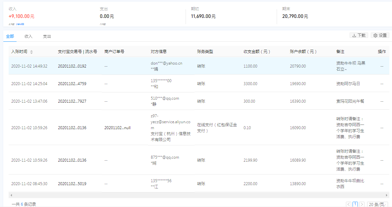Click merchant order number 20201102...null
The height and width of the screenshot is (207, 392).
click(117, 128)
